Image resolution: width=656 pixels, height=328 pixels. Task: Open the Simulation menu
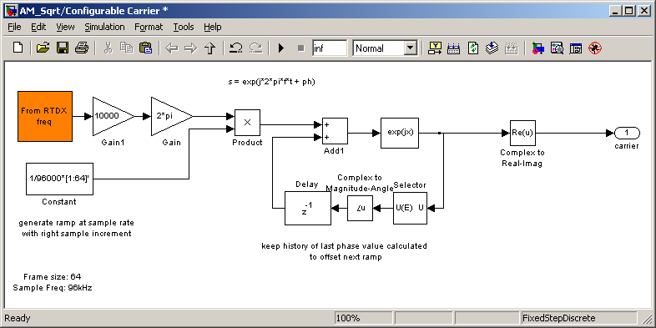pyautogui.click(x=104, y=27)
